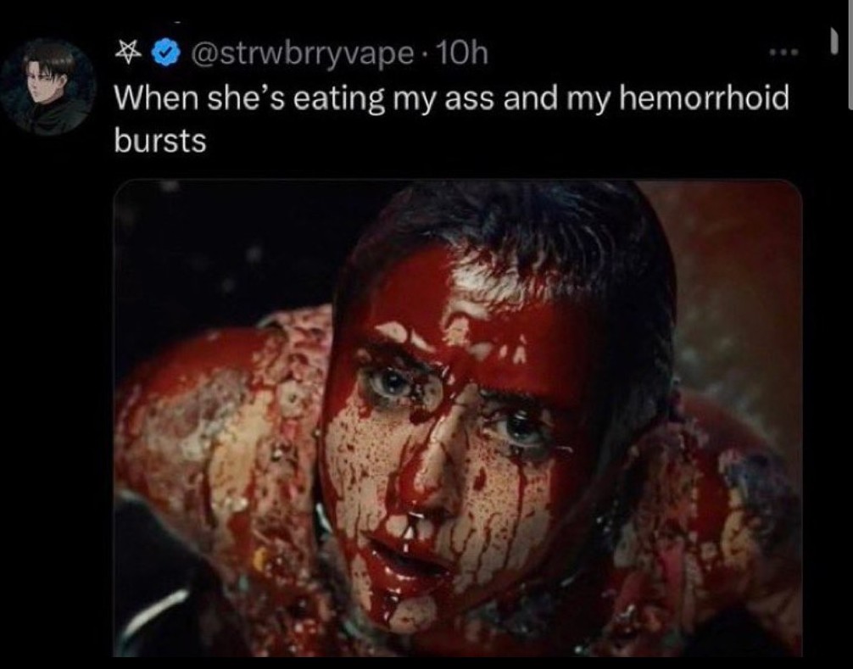Click the word "bursts" in the tweet
The width and height of the screenshot is (853, 669).
coord(160,141)
